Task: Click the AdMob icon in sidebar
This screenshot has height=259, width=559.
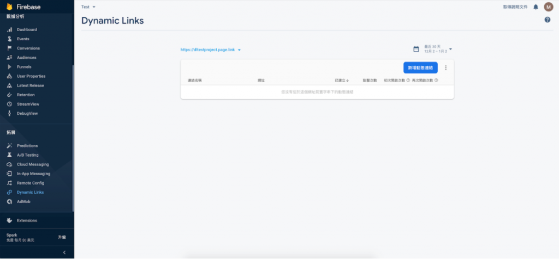Action: [10, 201]
